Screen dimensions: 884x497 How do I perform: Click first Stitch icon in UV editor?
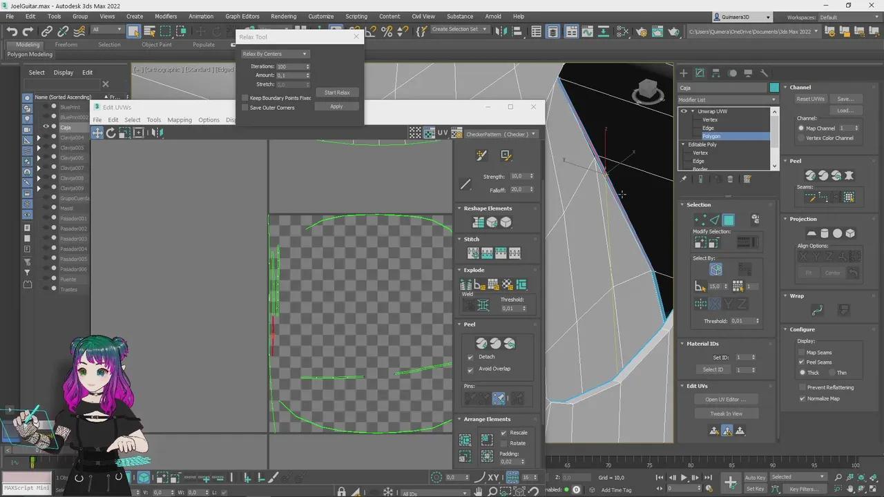tap(473, 253)
